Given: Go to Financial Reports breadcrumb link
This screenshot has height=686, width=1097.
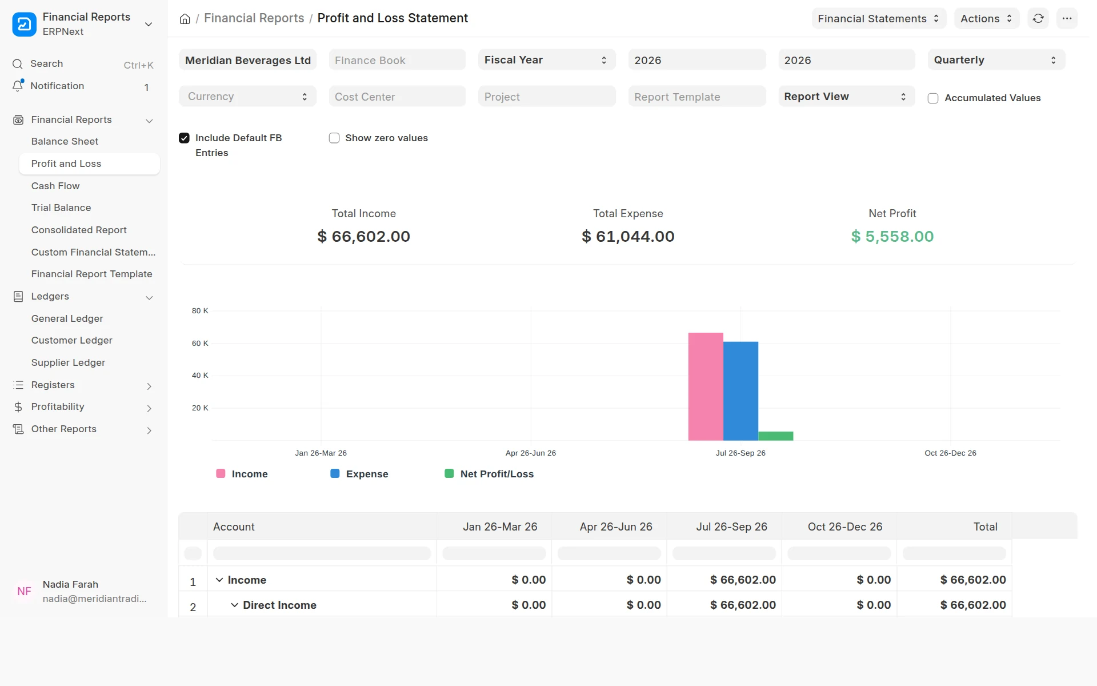Looking at the screenshot, I should click(254, 18).
